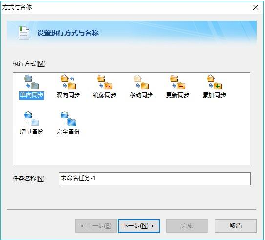Image resolution: width=265 pixels, height=240 pixels.
Task: Cancel the wizard with 取消
Action: click(236, 226)
